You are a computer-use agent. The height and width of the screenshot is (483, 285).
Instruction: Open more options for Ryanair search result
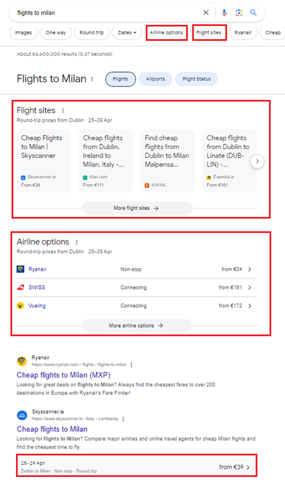pyautogui.click(x=131, y=365)
